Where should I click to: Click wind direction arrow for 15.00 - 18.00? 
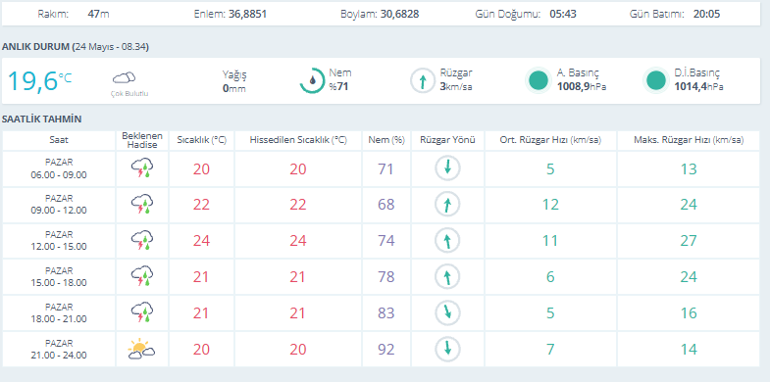(447, 277)
